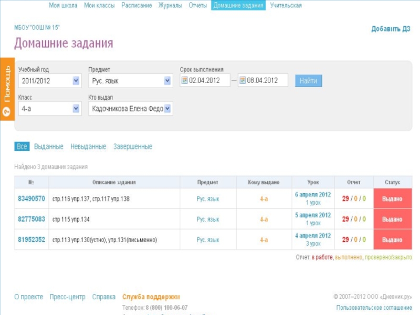Screen dimensions: 420x315
Task: Select the Все filter tab
Action: point(22,146)
